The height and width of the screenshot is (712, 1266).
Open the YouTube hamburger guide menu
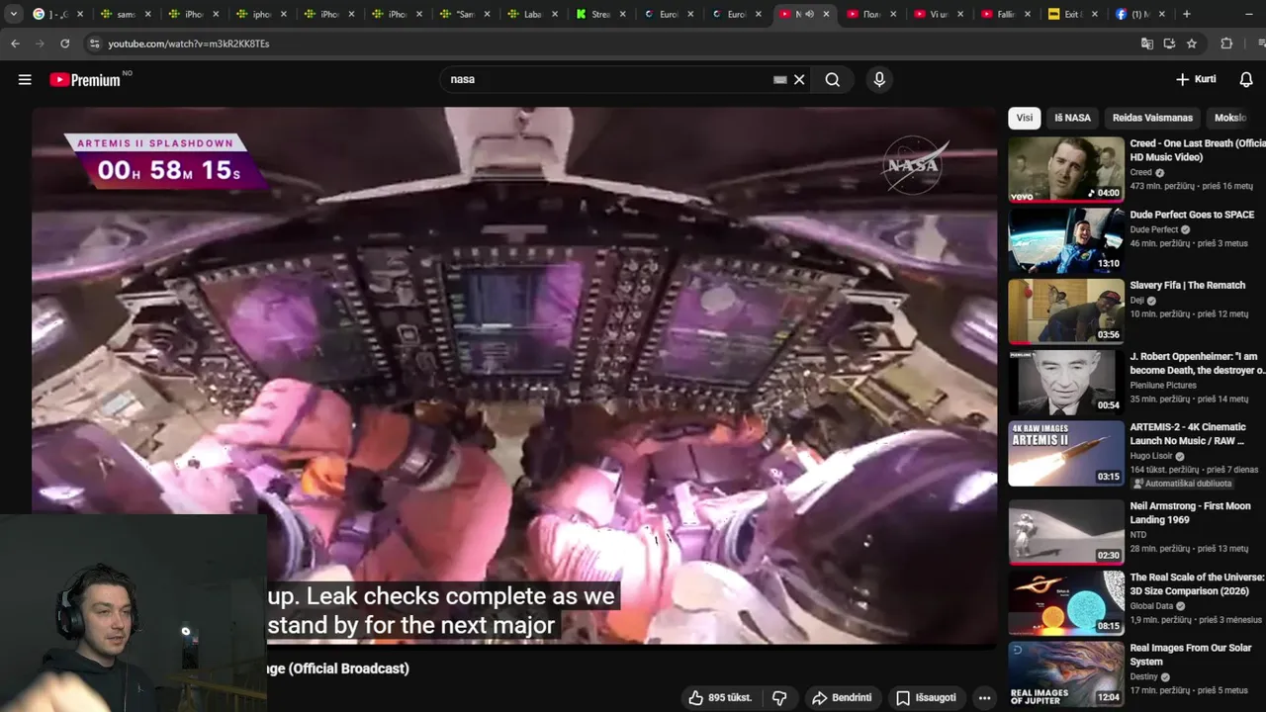[25, 80]
